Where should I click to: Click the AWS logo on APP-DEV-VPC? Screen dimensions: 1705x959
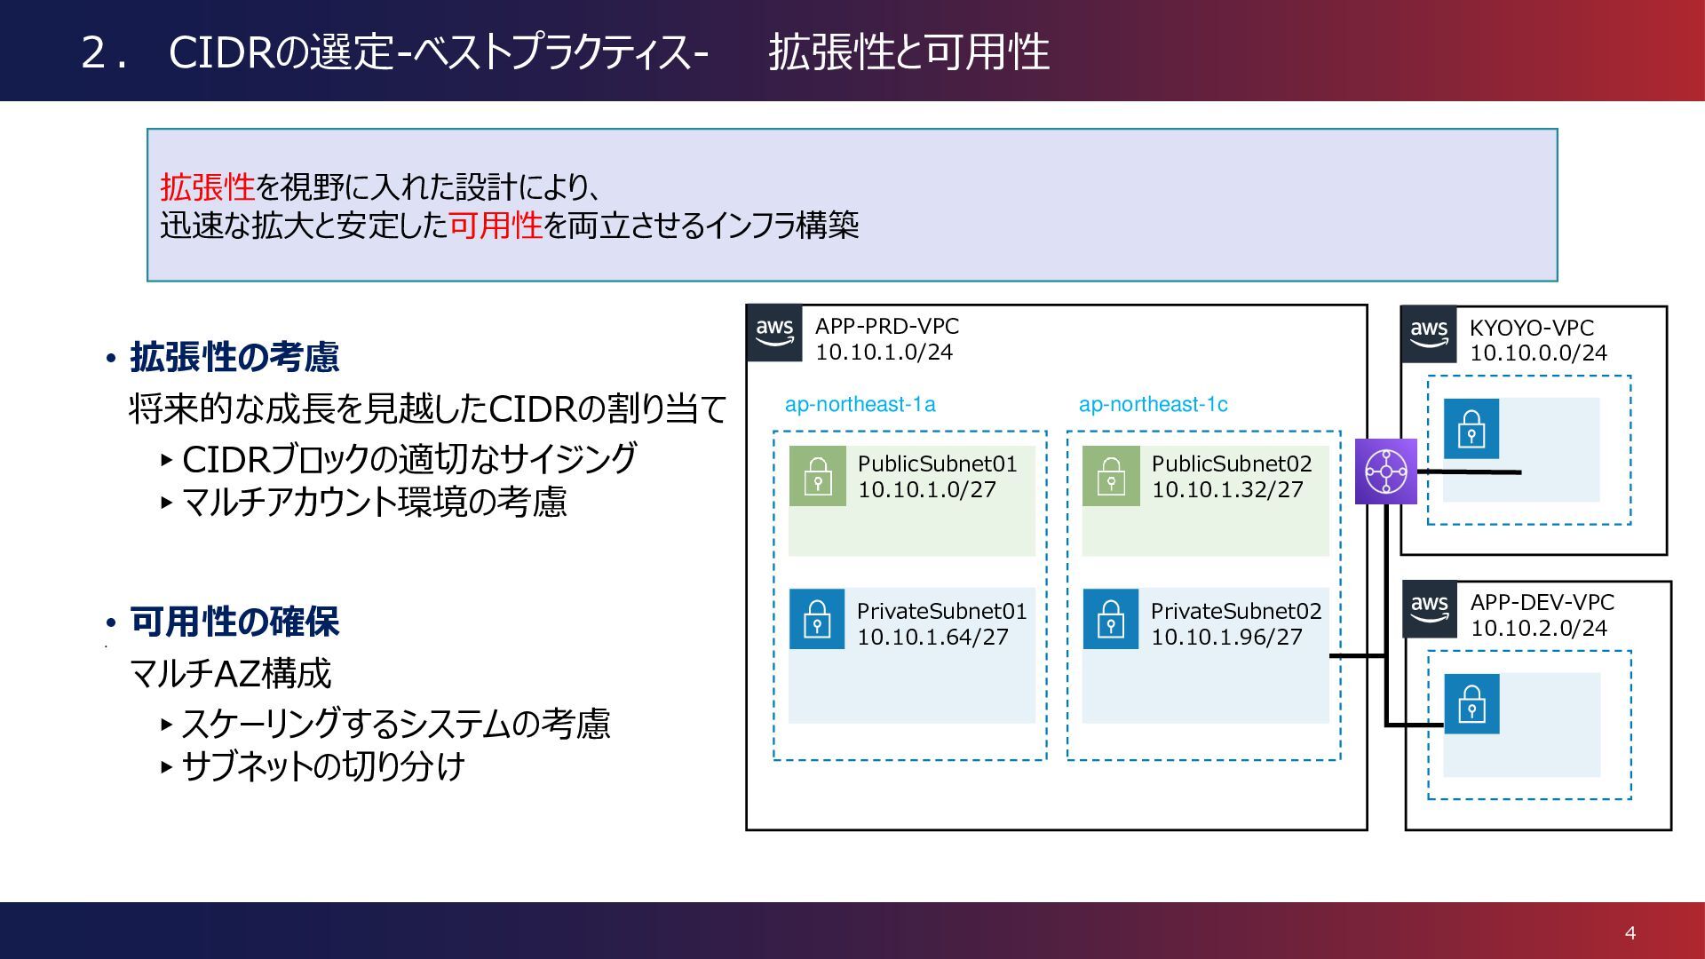pos(1430,610)
